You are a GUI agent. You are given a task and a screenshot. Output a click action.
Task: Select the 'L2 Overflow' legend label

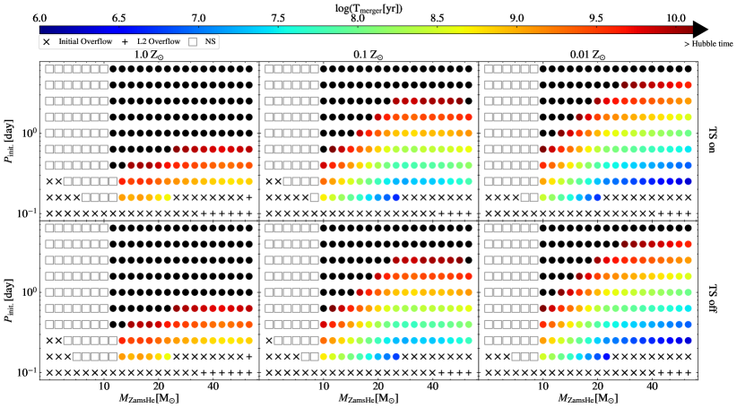pyautogui.click(x=159, y=41)
